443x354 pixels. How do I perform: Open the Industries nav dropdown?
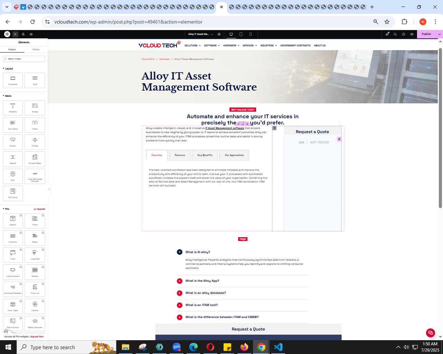[x=269, y=45]
